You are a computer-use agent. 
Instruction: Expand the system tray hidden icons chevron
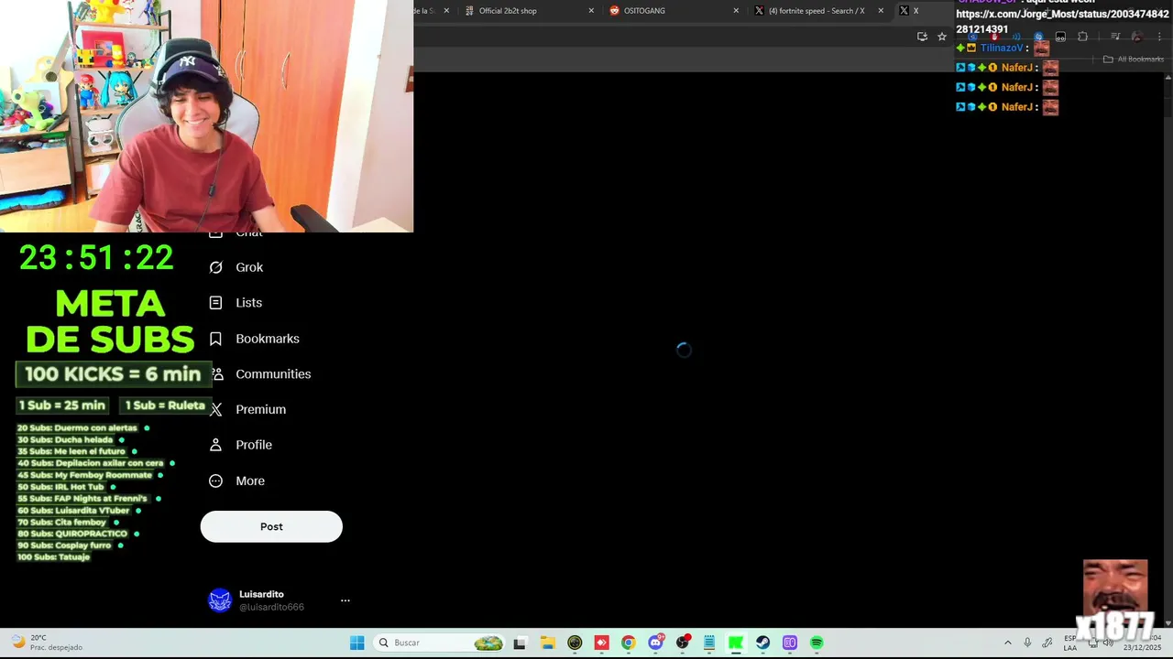tap(1008, 643)
